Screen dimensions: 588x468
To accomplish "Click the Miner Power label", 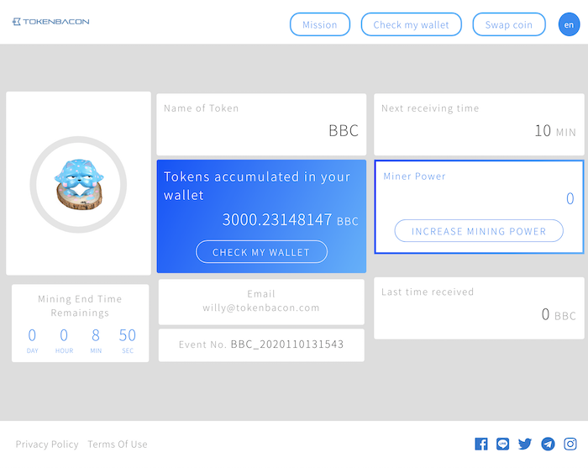I will (414, 176).
